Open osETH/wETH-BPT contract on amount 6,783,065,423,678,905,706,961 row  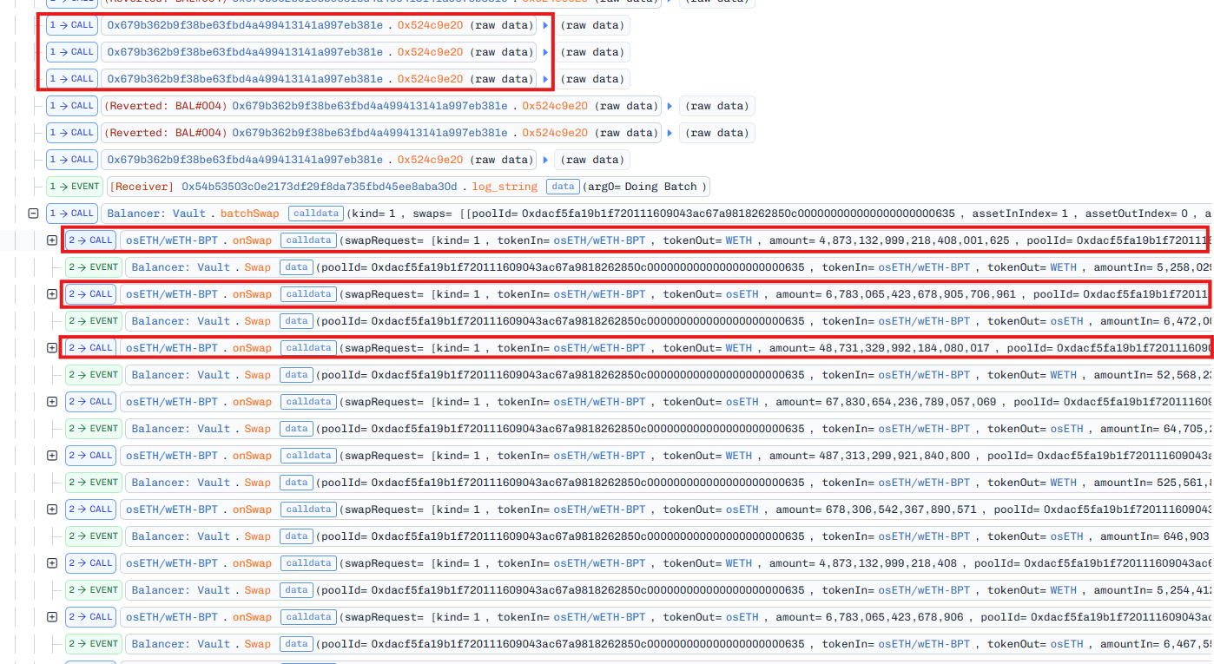[172, 294]
